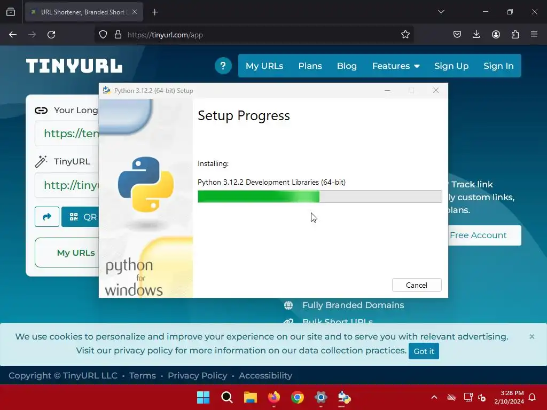This screenshot has height=410, width=547.
Task: Open the network status tray icon
Action: 468,397
